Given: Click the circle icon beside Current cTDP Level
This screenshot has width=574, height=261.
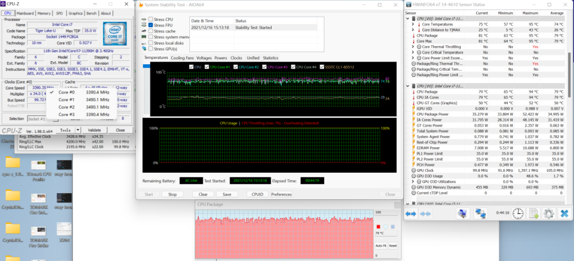Looking at the screenshot, I should pyautogui.click(x=414, y=192).
